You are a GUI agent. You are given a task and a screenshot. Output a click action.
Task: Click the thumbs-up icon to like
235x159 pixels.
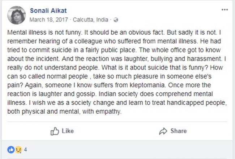[55, 131]
